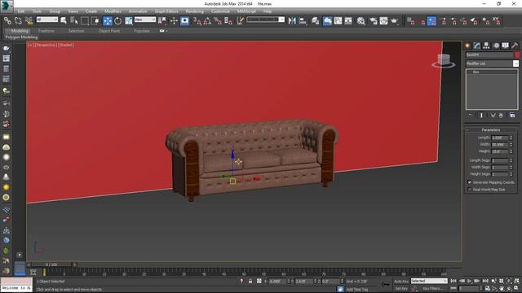Toggle the Generate Mapping Coords checkbox

click(x=470, y=182)
